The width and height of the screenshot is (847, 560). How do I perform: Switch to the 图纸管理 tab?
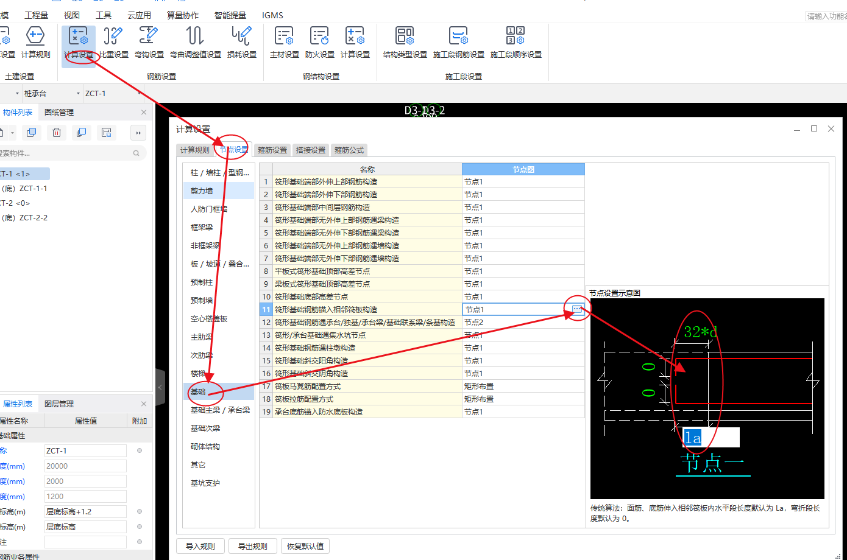tap(59, 112)
